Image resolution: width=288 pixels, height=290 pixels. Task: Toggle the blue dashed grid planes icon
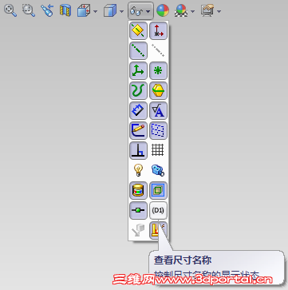coord(159,130)
